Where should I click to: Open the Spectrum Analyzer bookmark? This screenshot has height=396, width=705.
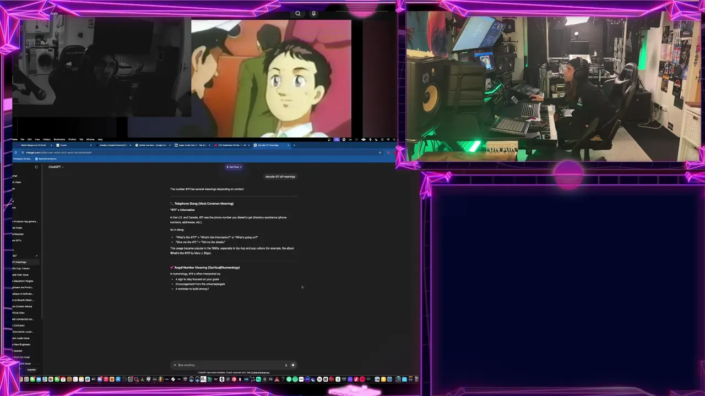(46, 159)
